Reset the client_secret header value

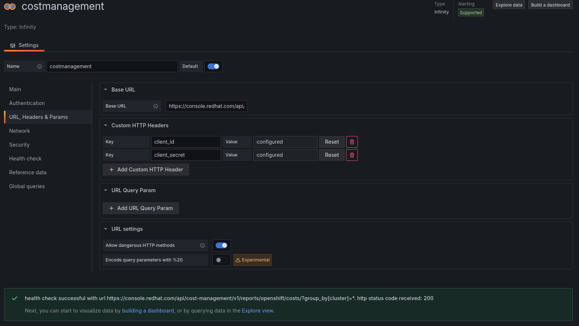332,155
